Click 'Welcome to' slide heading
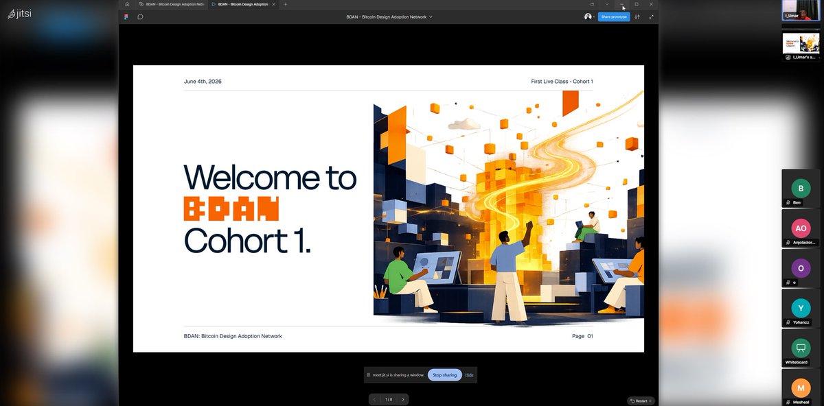The height and width of the screenshot is (406, 824). [270, 178]
